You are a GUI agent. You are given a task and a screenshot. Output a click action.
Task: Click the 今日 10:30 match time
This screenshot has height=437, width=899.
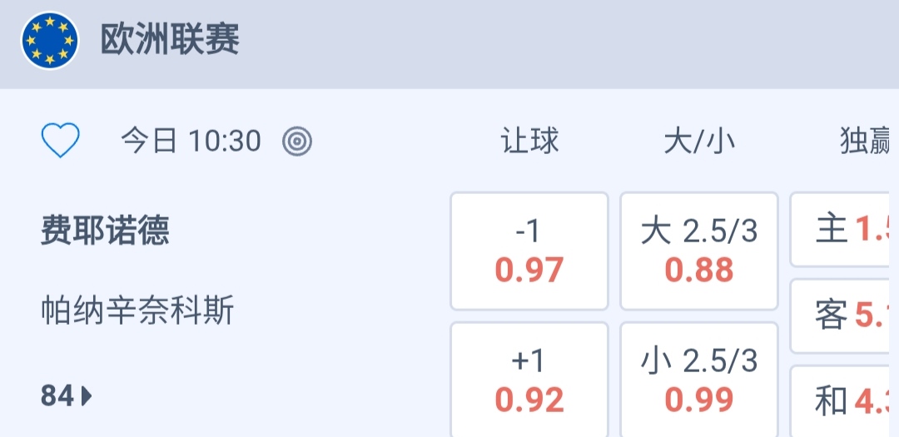pos(191,142)
